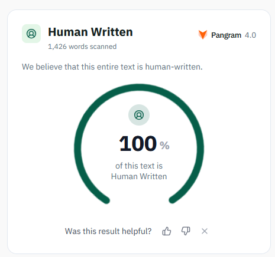Click the 4.0 version label
This screenshot has height=257, width=275.
point(250,35)
